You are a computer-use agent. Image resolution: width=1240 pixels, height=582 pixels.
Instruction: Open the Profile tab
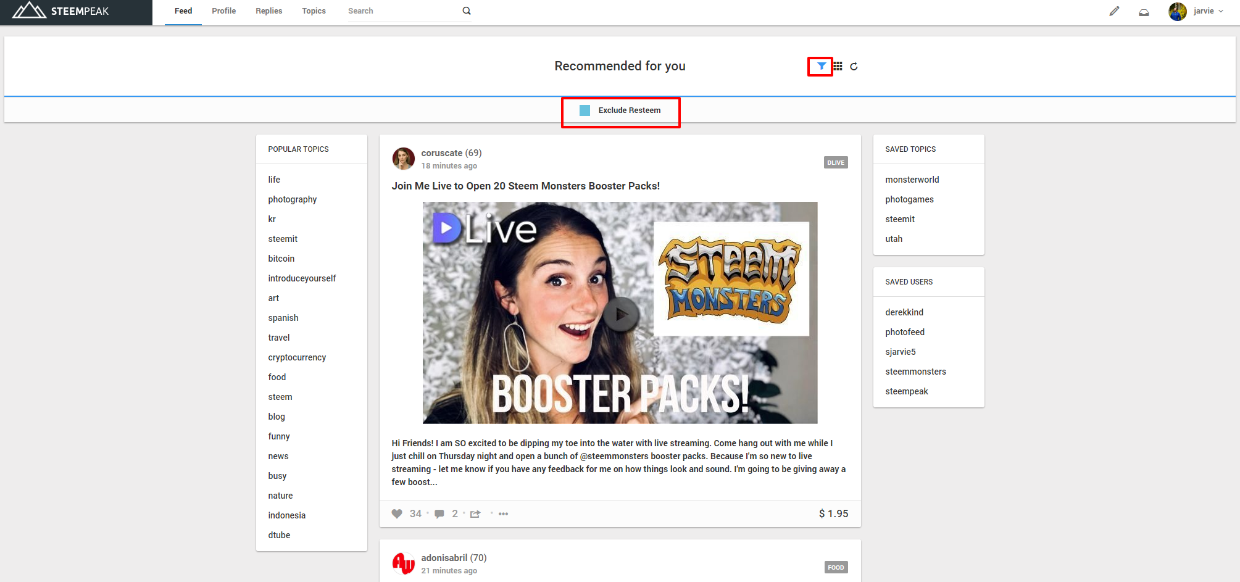point(224,11)
